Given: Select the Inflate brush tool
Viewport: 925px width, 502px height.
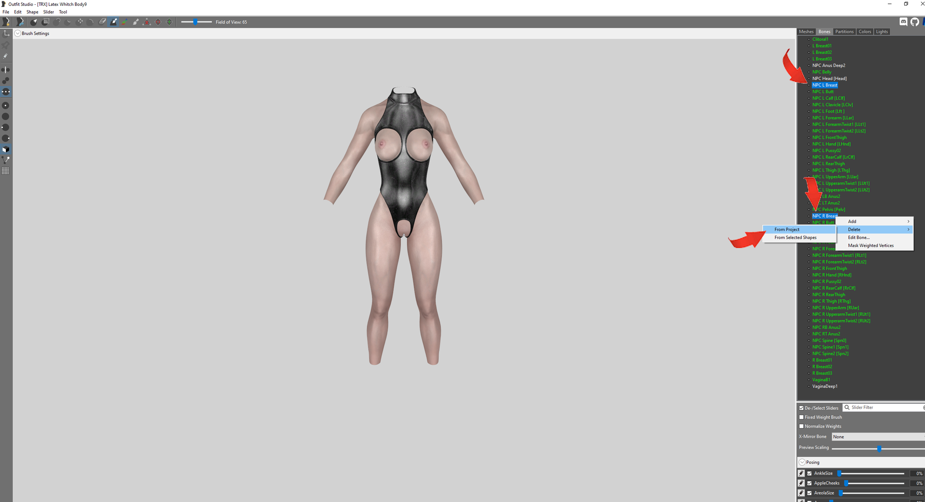Looking at the screenshot, I should 57,22.
